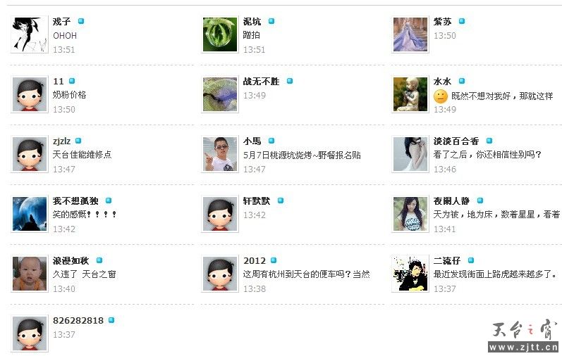Click the blue icon next to 紫苏

pos(462,21)
